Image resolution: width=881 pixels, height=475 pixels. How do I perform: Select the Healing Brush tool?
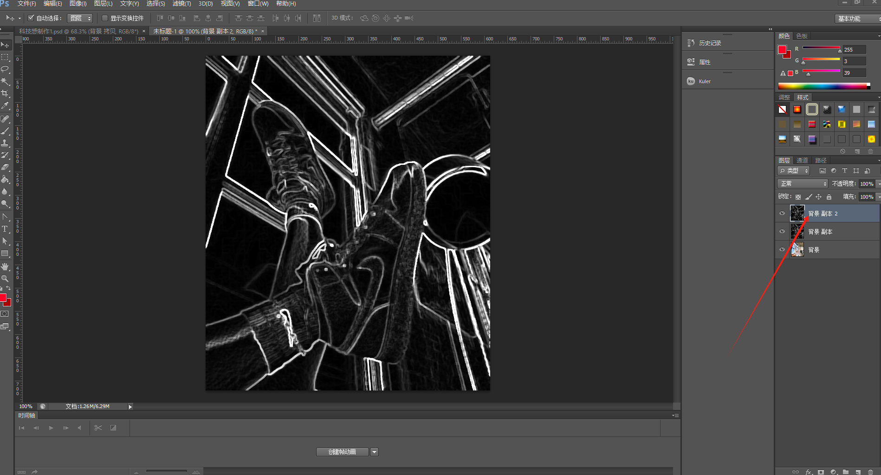point(5,119)
